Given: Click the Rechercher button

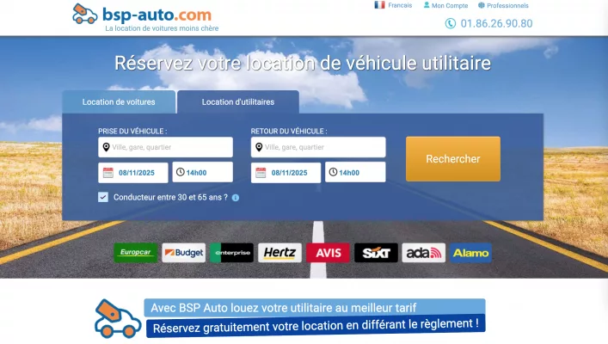Looking at the screenshot, I should click(x=453, y=158).
